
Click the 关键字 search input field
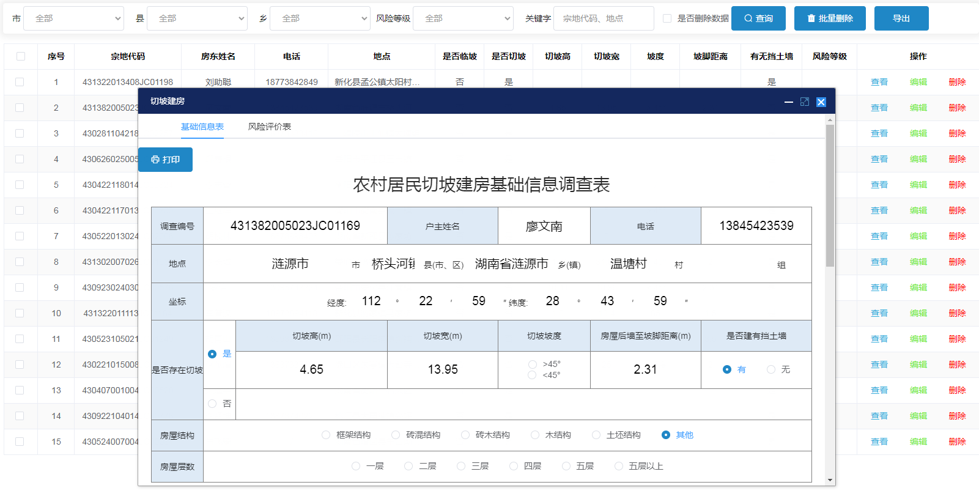(603, 18)
